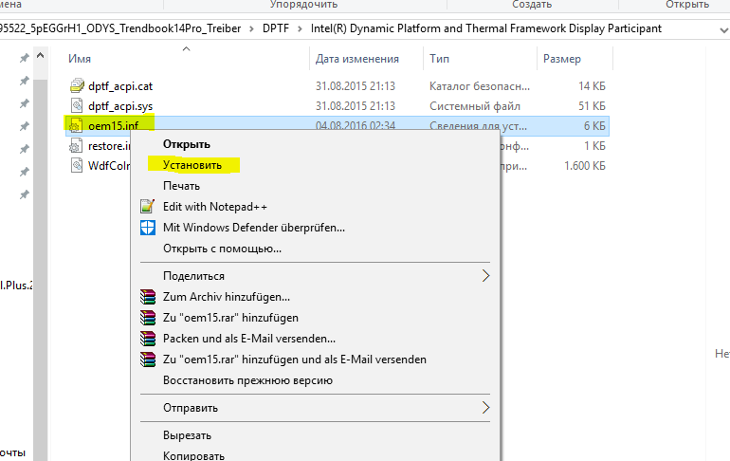Screen dimensions: 730x461
Task: Click the Windows Defender shield icon
Action: tap(148, 228)
